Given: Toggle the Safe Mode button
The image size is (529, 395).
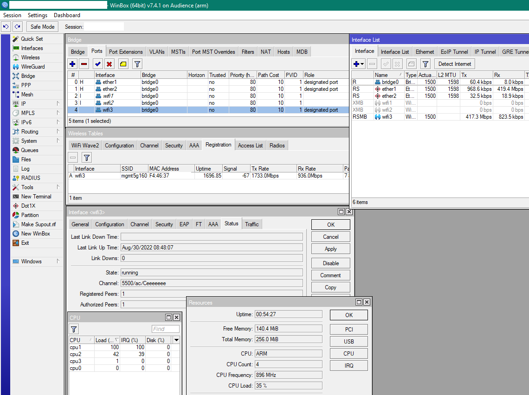Looking at the screenshot, I should [x=42, y=27].
